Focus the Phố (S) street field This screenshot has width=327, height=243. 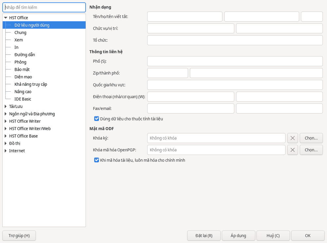click(235, 61)
